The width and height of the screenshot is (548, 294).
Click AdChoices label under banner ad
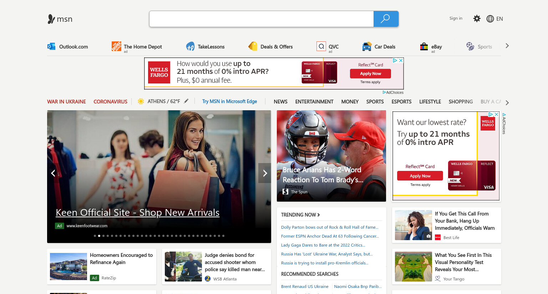coord(393,92)
